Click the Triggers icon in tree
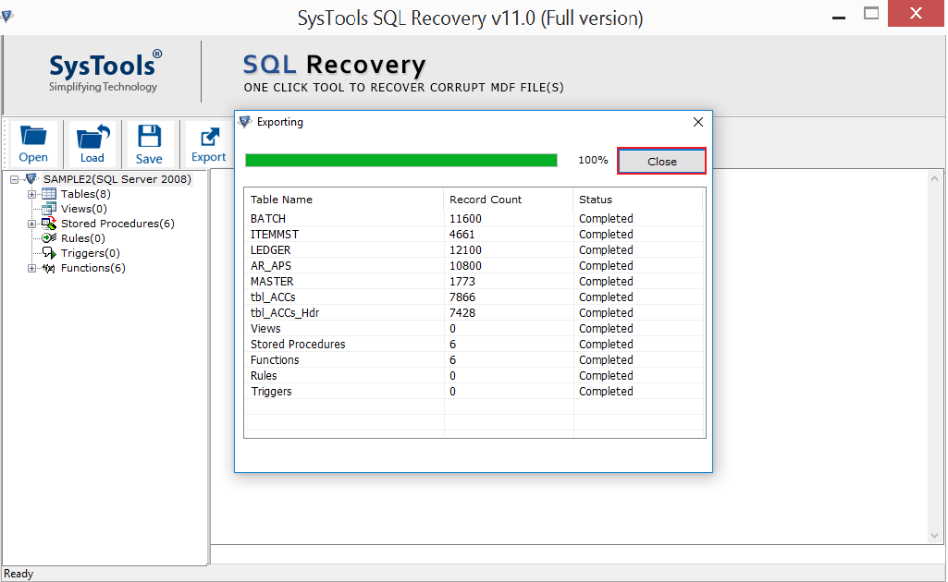The height and width of the screenshot is (582, 948). (49, 253)
